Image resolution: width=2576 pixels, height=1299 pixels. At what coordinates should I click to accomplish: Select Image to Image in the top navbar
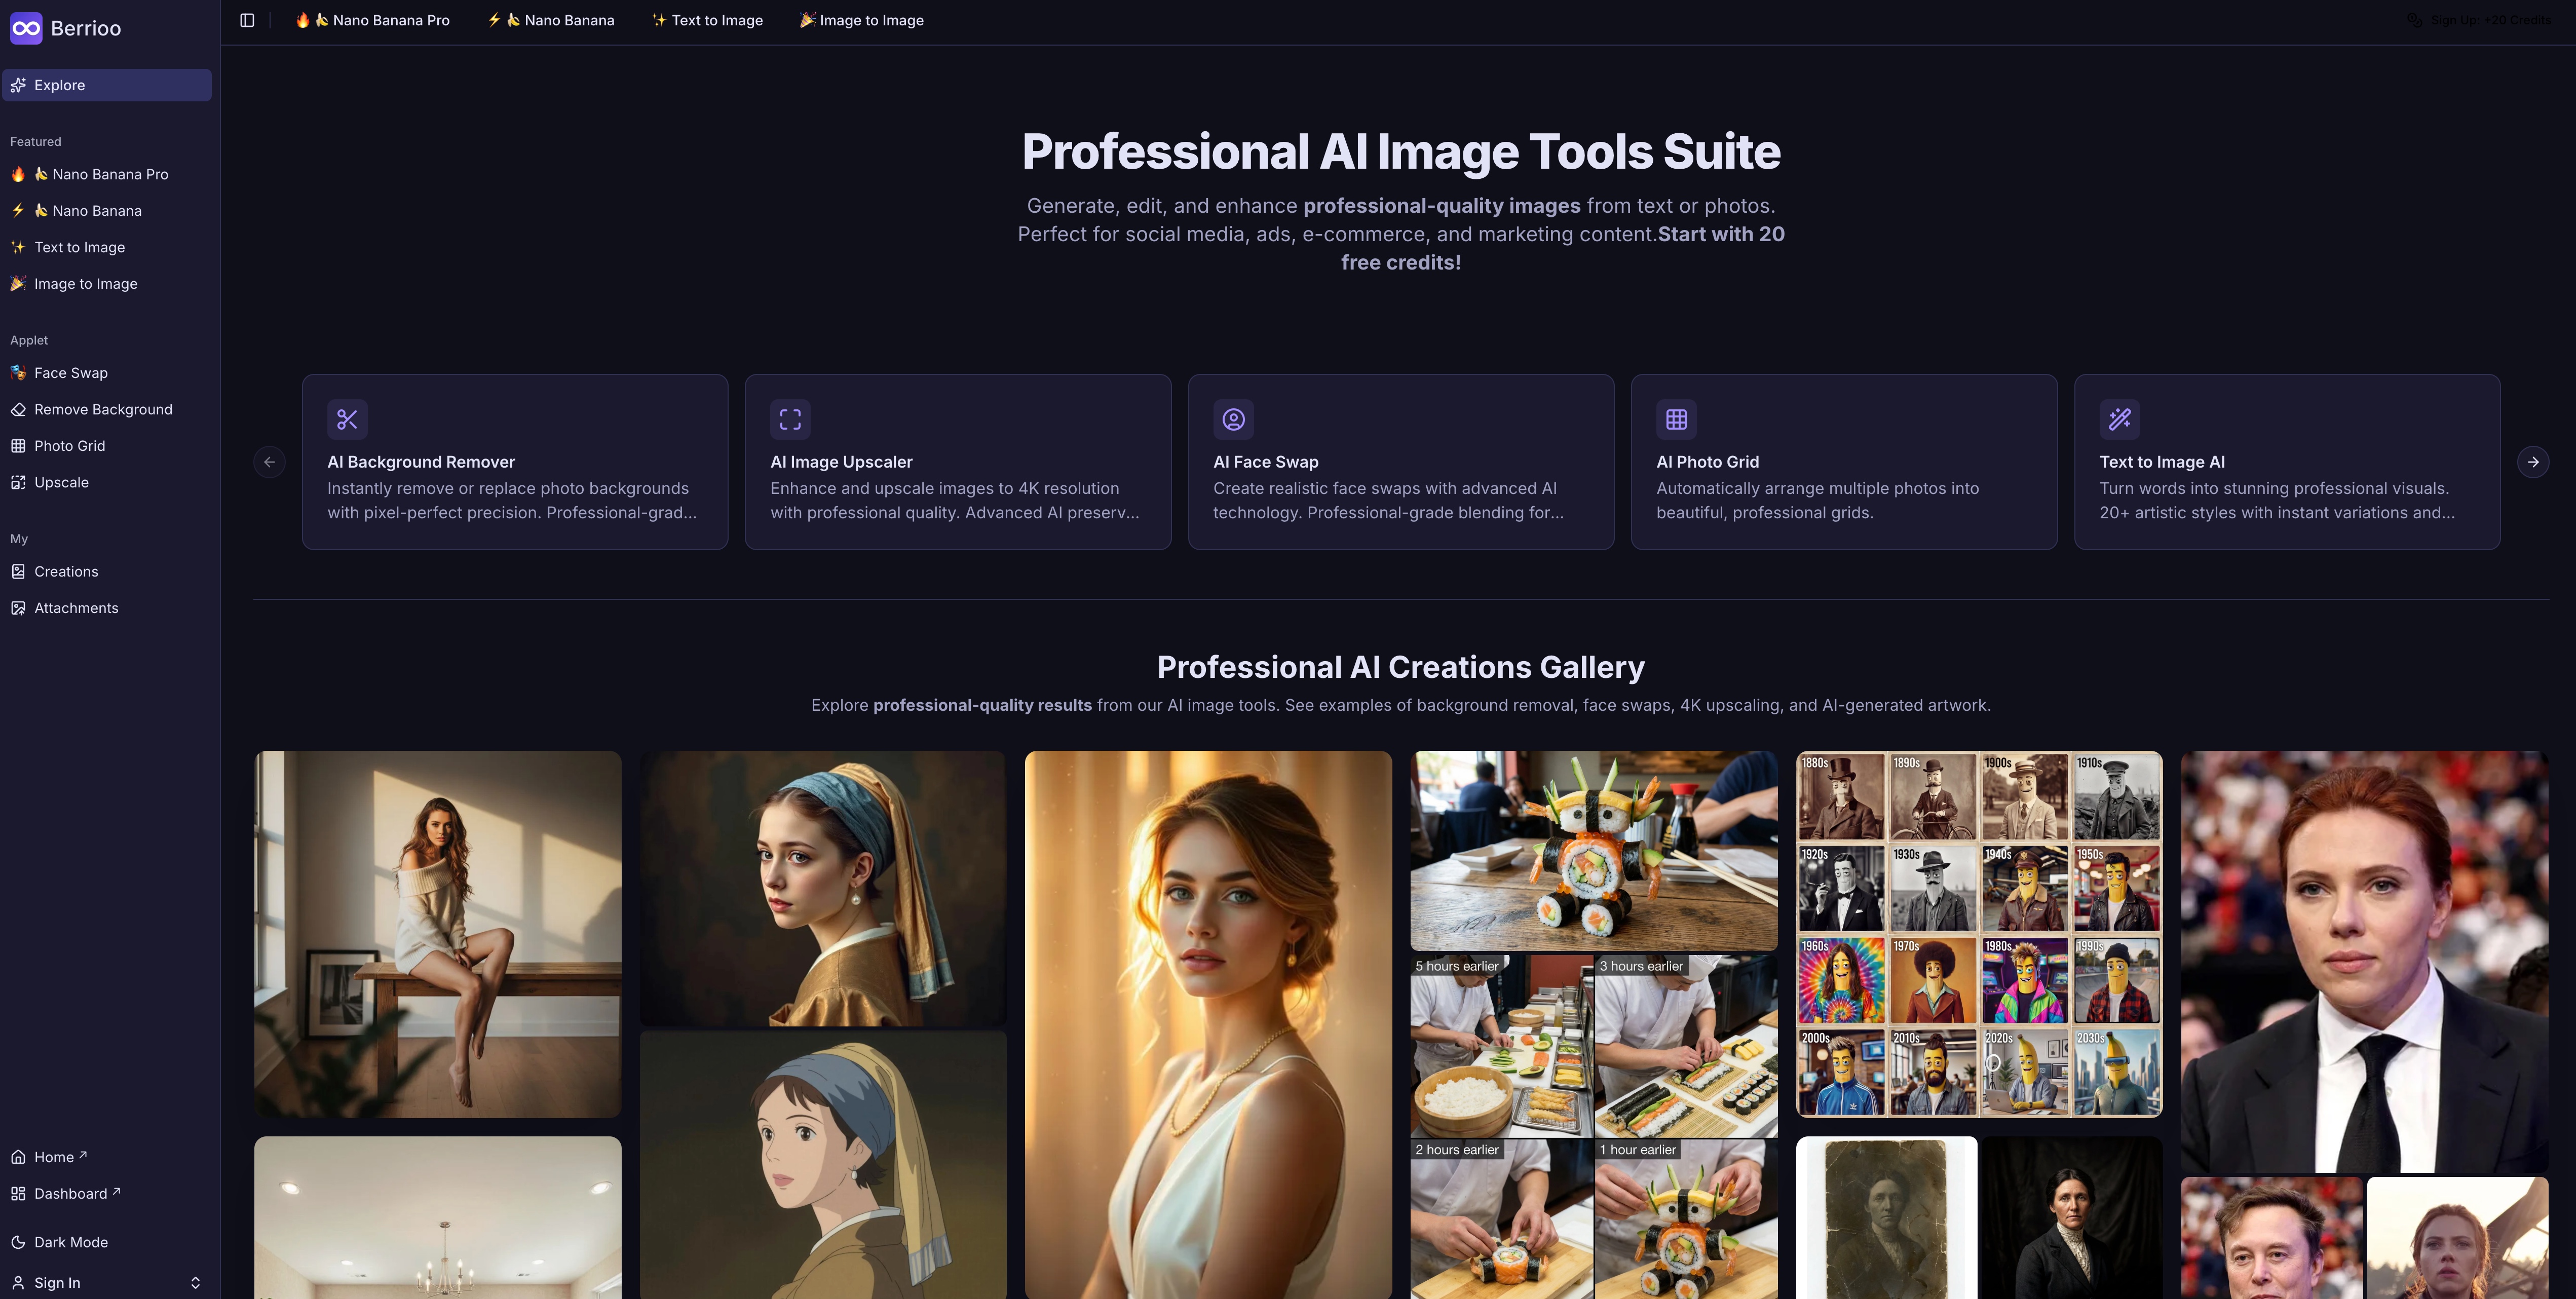click(x=861, y=19)
